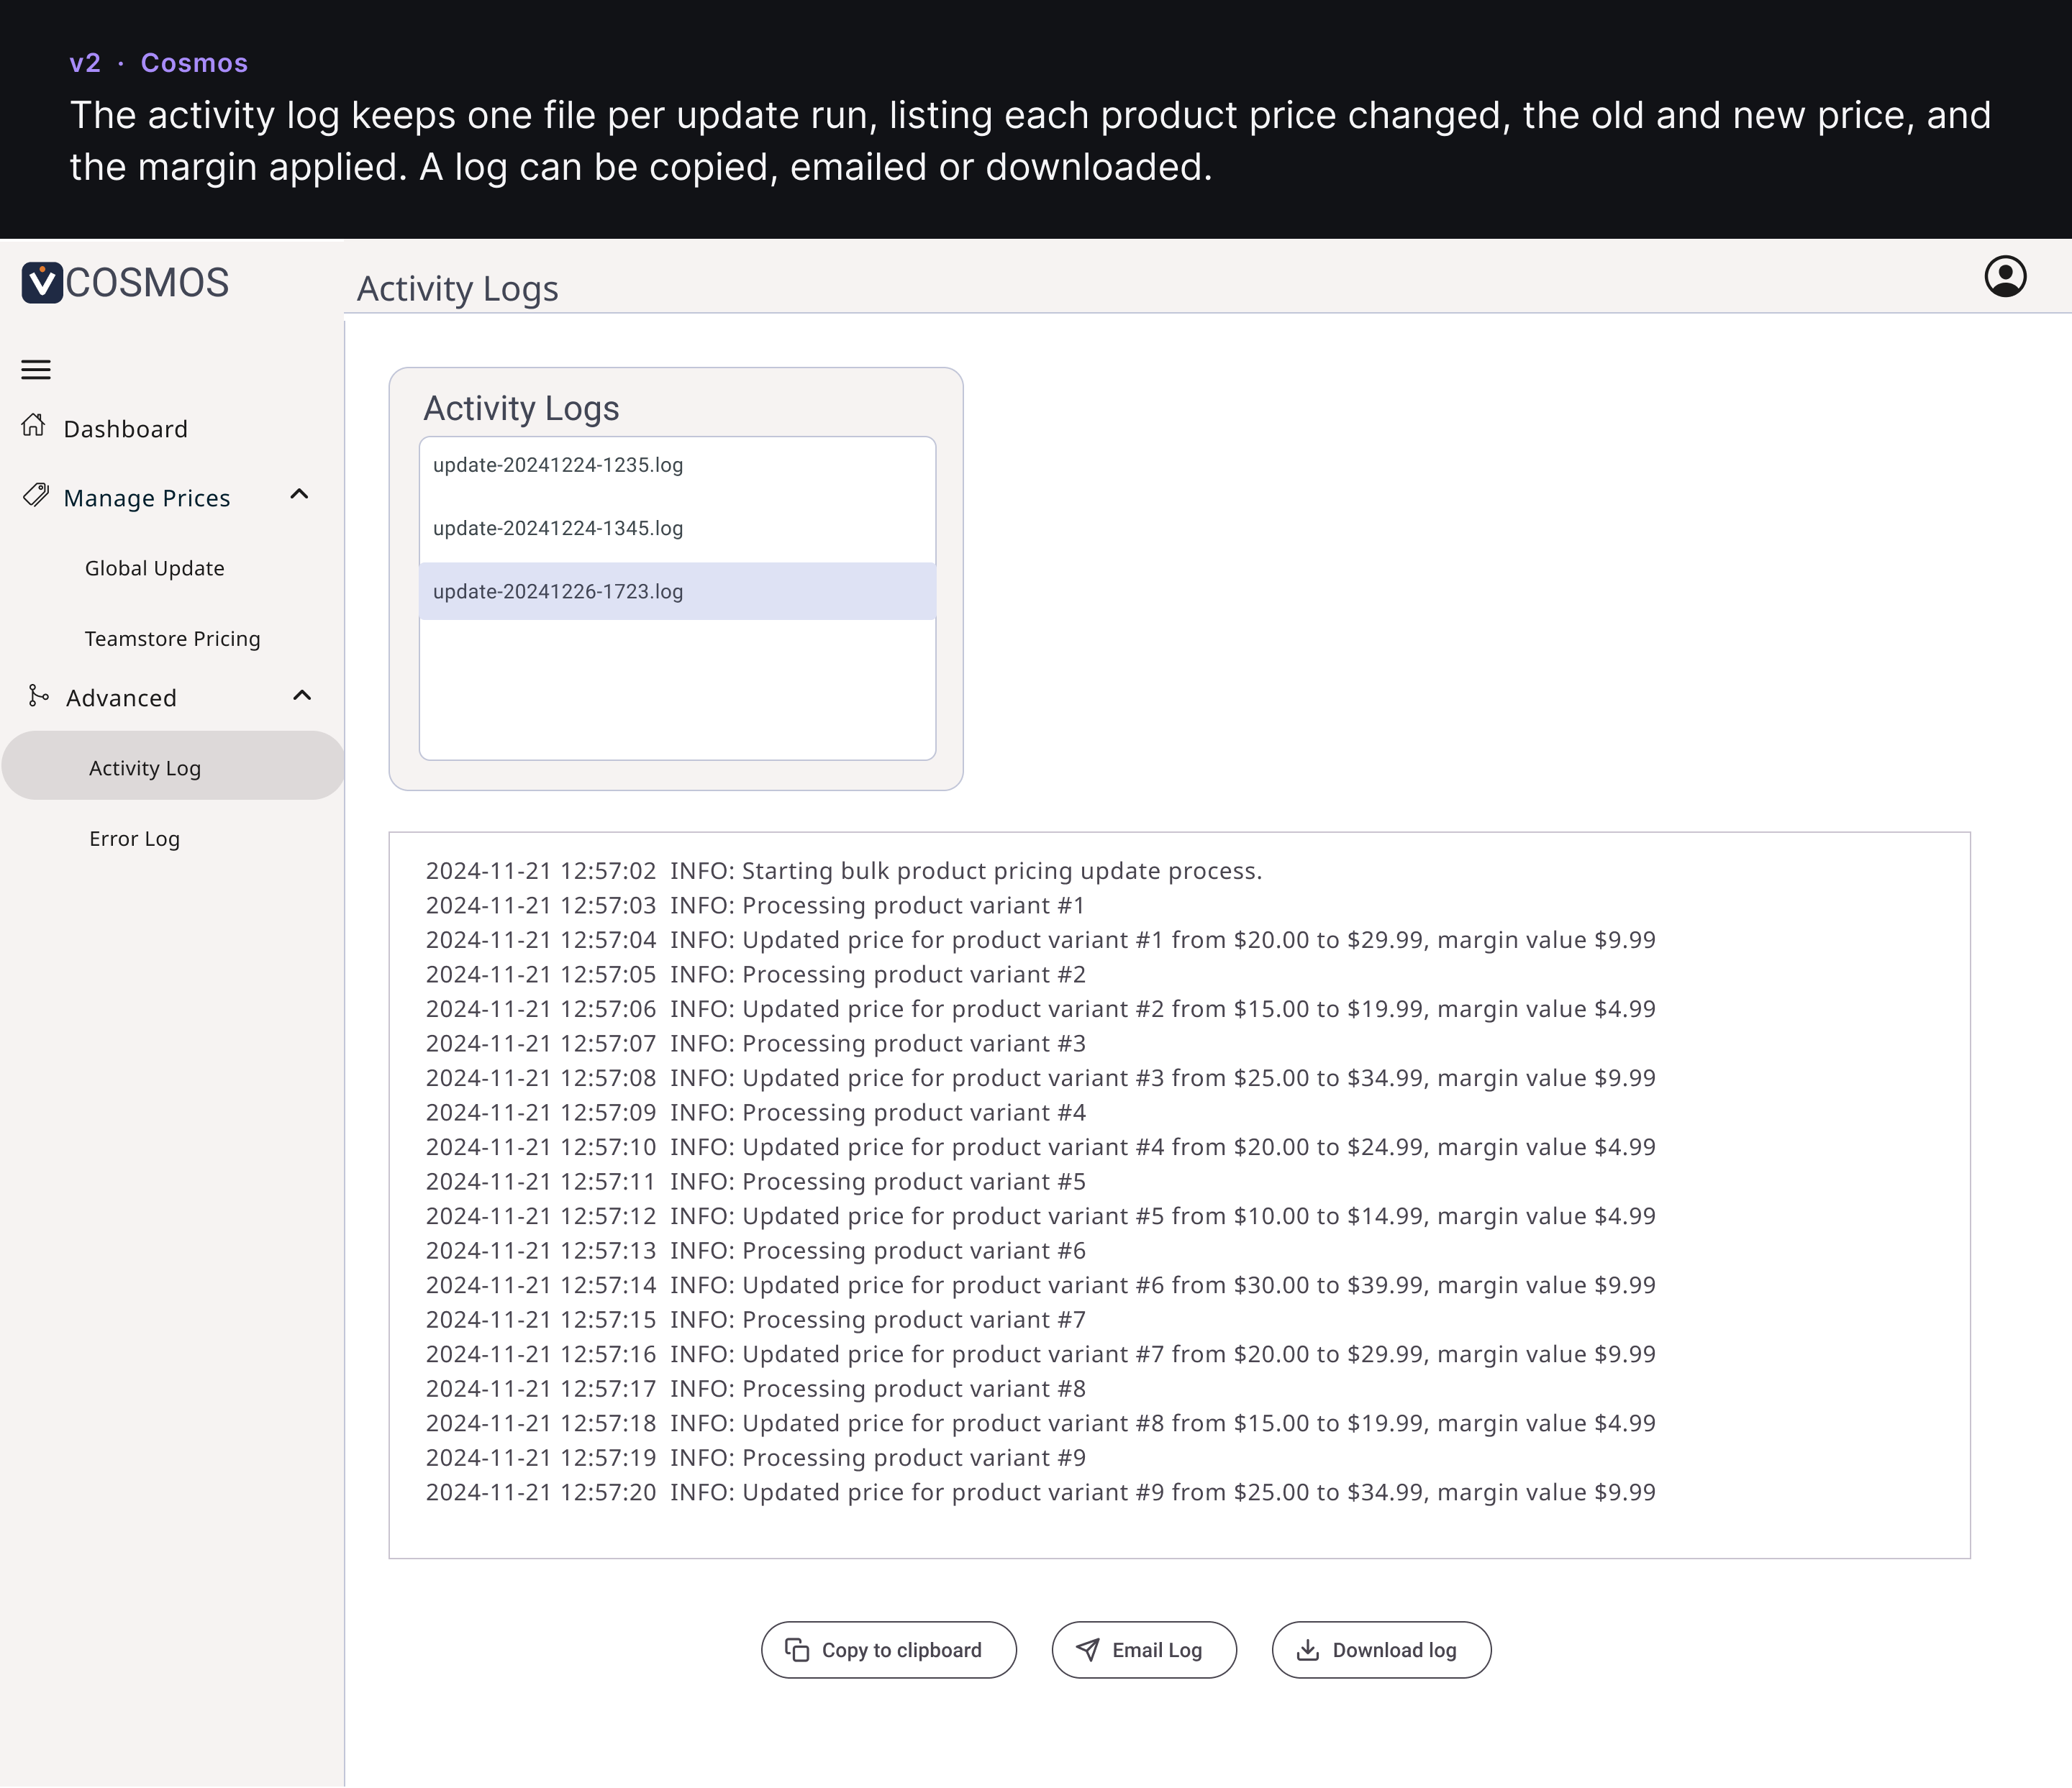Open Teamstore Pricing page
The width and height of the screenshot is (2072, 1788).
click(172, 639)
